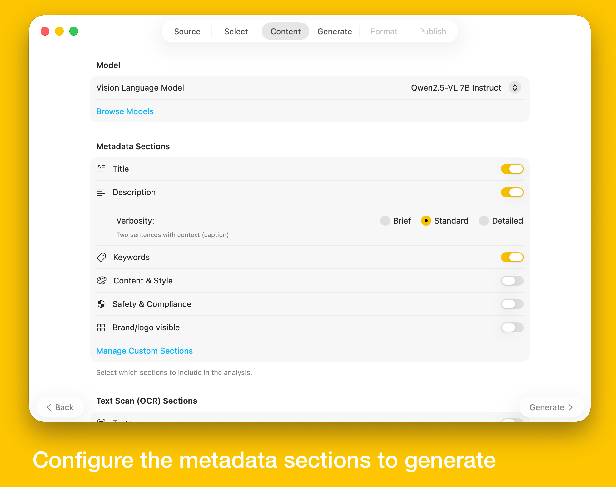The height and width of the screenshot is (487, 616).
Task: Open the Generate step tab
Action: [x=334, y=31]
